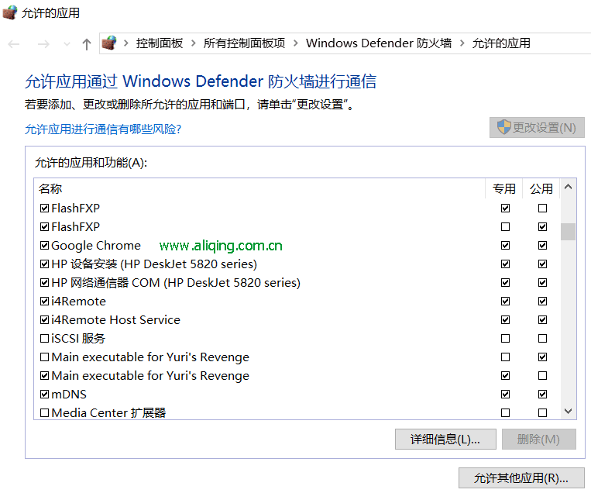Open 所有控制面板项 from the breadcrumb
Screen dimensions: 591x493
click(244, 43)
